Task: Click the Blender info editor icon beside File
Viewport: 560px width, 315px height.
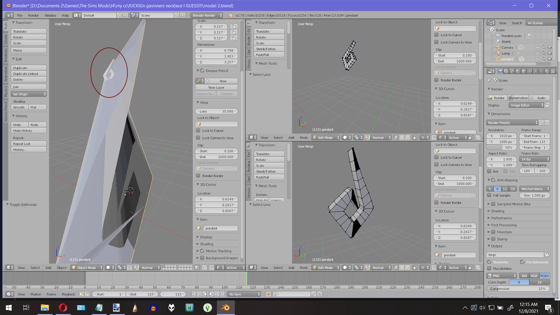Action: pyautogui.click(x=9, y=15)
